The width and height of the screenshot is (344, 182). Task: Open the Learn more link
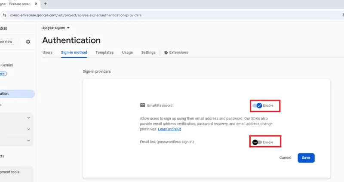[167, 130]
